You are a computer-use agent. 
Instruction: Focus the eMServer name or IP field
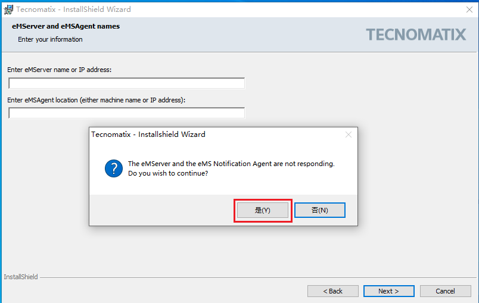[126, 83]
